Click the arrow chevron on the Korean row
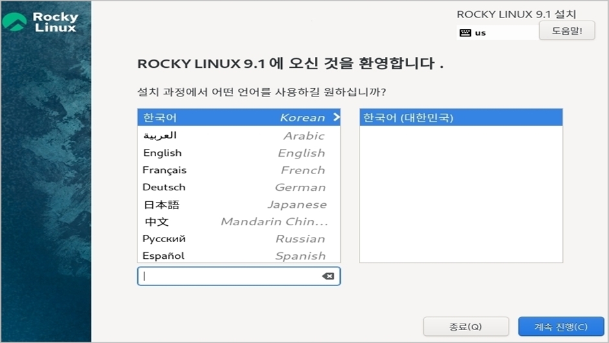The image size is (609, 343). 336,116
